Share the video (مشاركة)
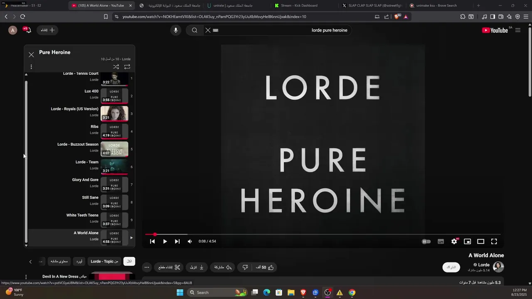532x299 pixels. 223,267
